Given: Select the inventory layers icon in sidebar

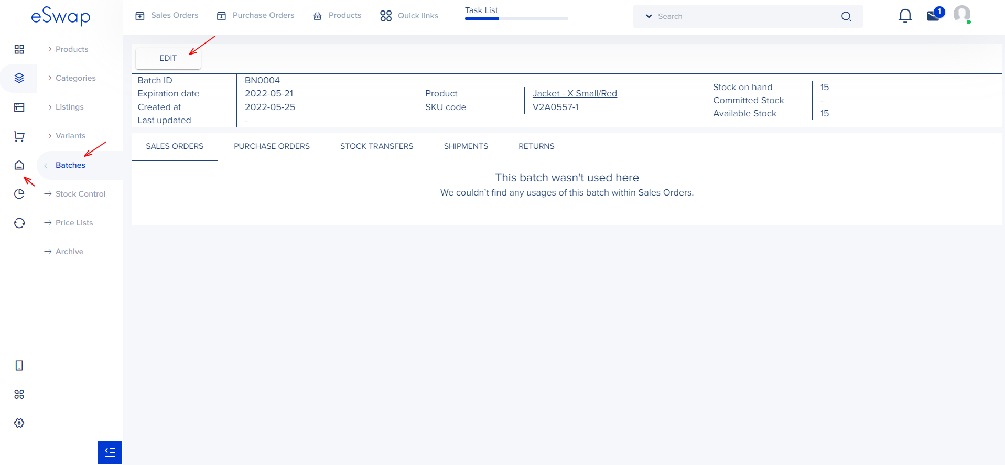Looking at the screenshot, I should click(19, 78).
